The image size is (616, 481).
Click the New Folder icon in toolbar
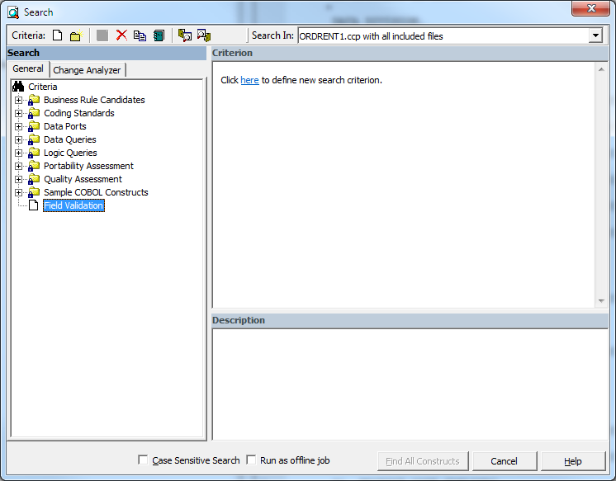(75, 35)
